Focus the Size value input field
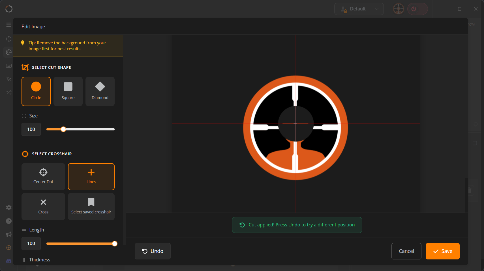Screen dimensions: 484x271 pos(31,129)
